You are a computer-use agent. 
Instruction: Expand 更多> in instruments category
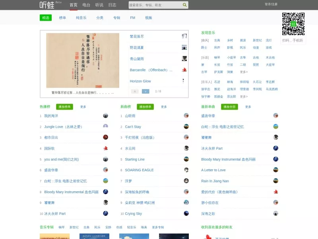coord(244,72)
